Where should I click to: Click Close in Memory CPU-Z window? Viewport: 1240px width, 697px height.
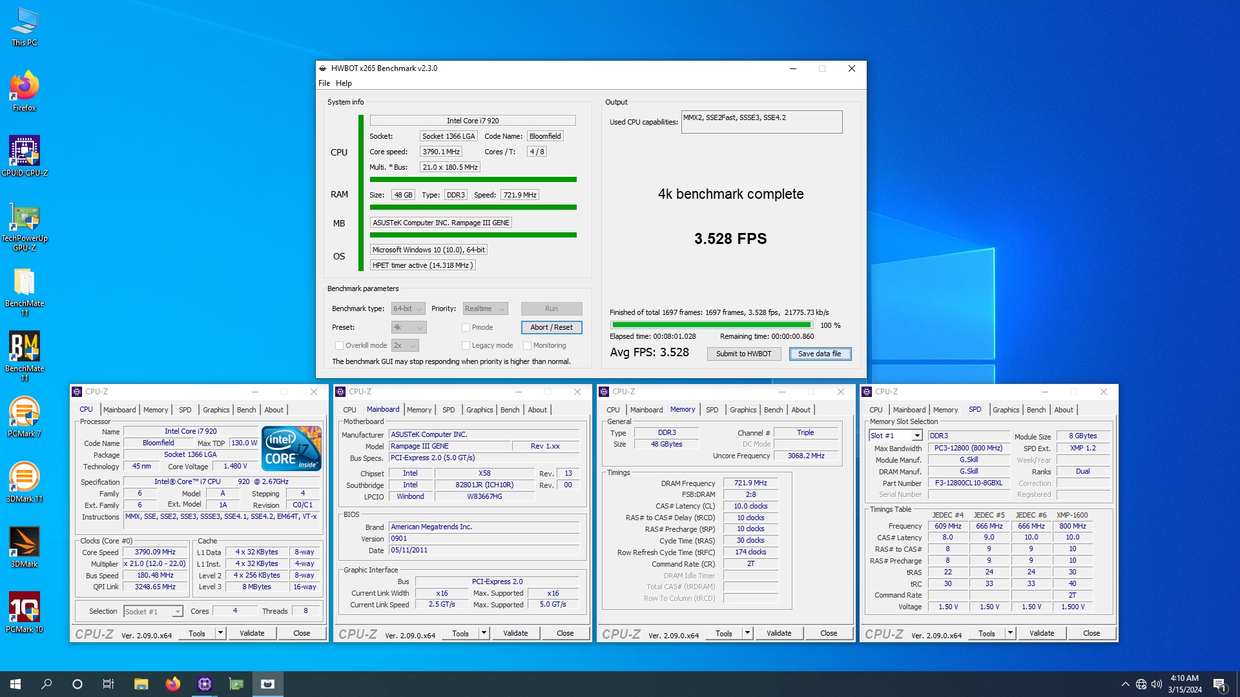(829, 634)
